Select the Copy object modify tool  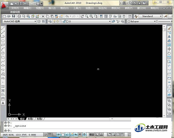coord(169,32)
